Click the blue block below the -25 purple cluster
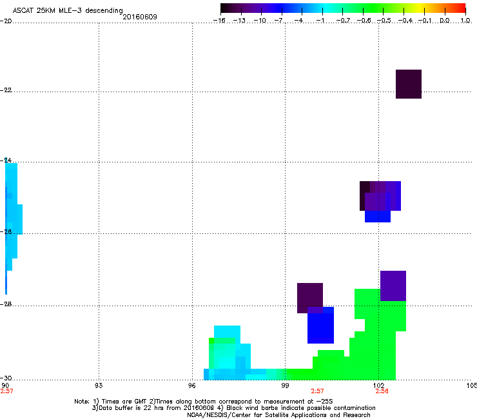Screen dimensions: 477x419 click(378, 217)
